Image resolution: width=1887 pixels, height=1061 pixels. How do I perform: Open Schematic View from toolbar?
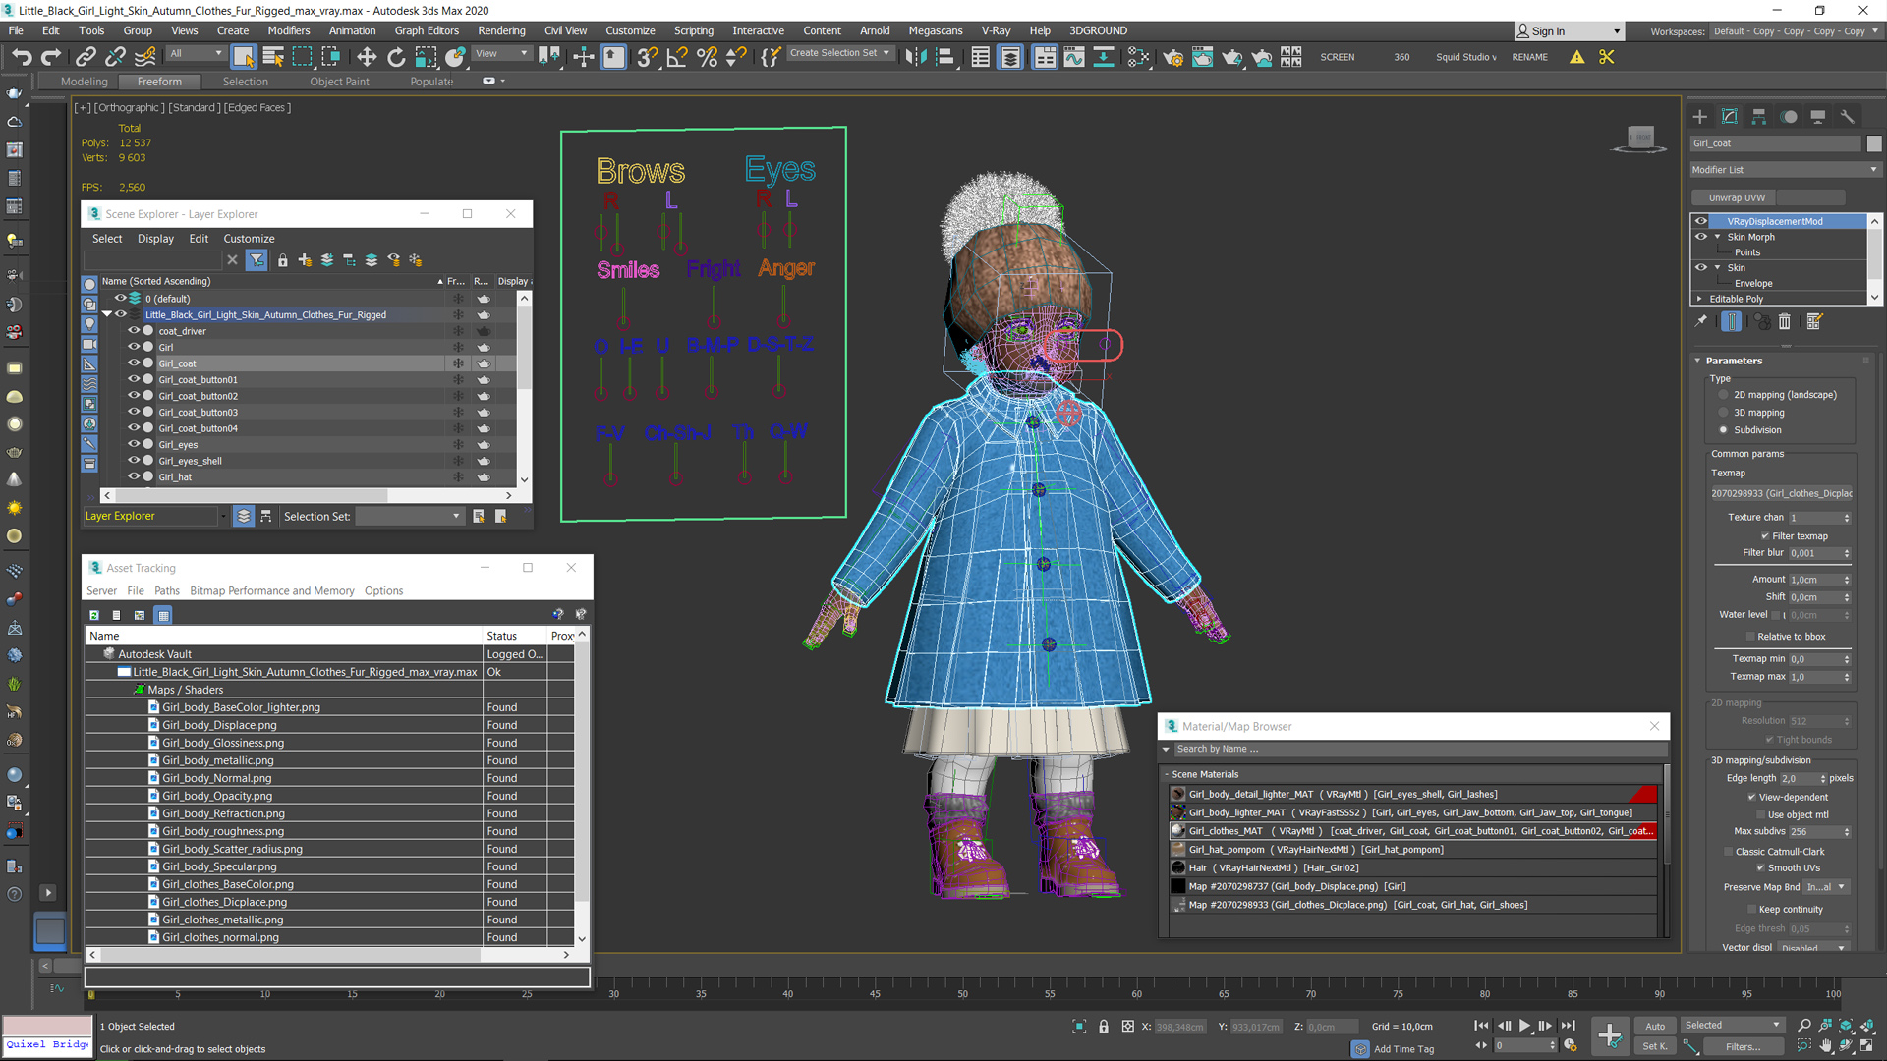(1104, 57)
